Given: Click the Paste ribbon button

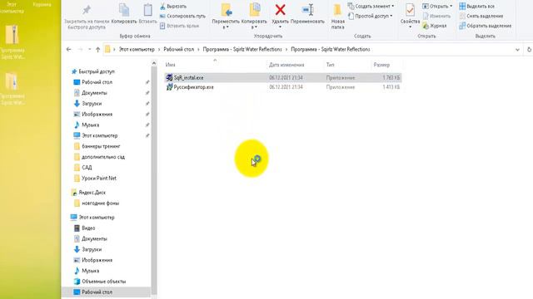Looking at the screenshot, I should (x=147, y=13).
